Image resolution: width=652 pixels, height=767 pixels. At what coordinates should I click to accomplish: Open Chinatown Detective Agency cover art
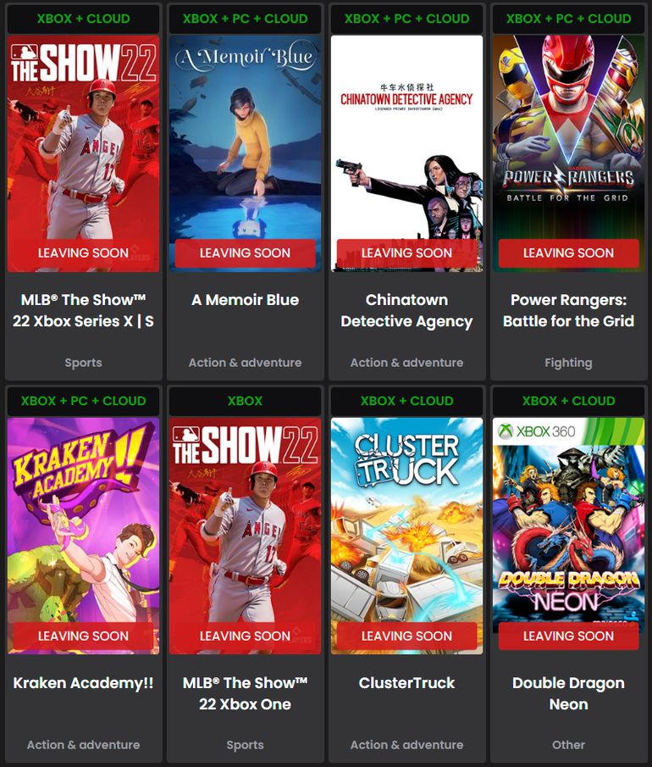pyautogui.click(x=406, y=153)
